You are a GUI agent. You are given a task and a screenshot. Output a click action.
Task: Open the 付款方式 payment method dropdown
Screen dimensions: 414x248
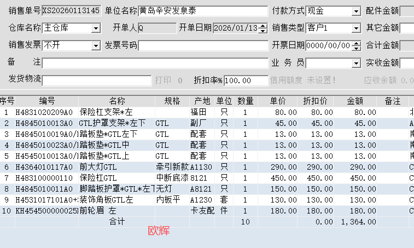click(356, 11)
